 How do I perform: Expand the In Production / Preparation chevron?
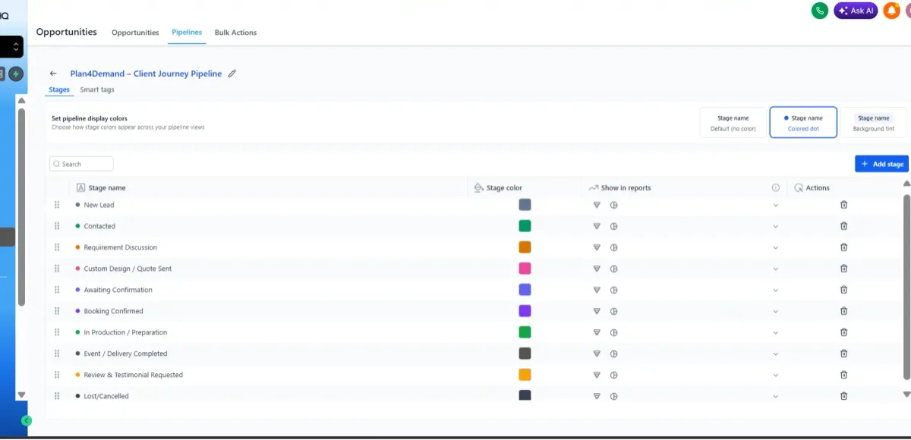pyautogui.click(x=776, y=332)
